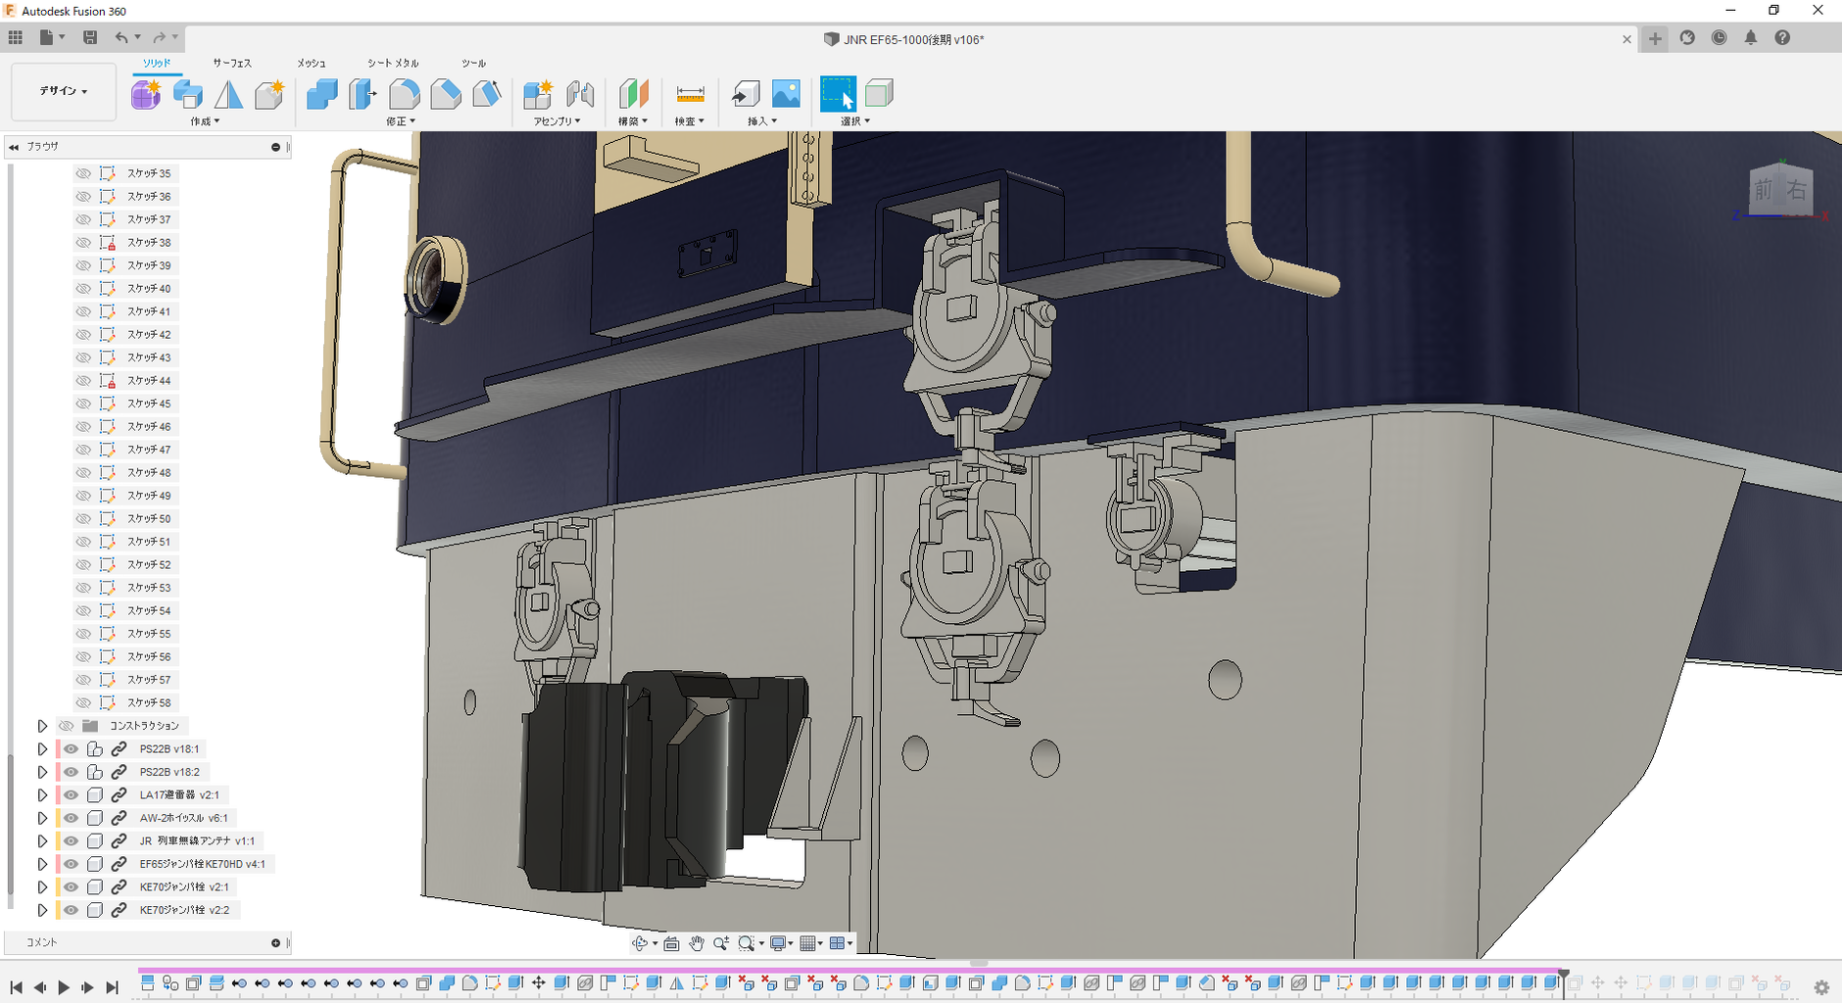Open the デザイン workspace dropdown

[x=64, y=91]
